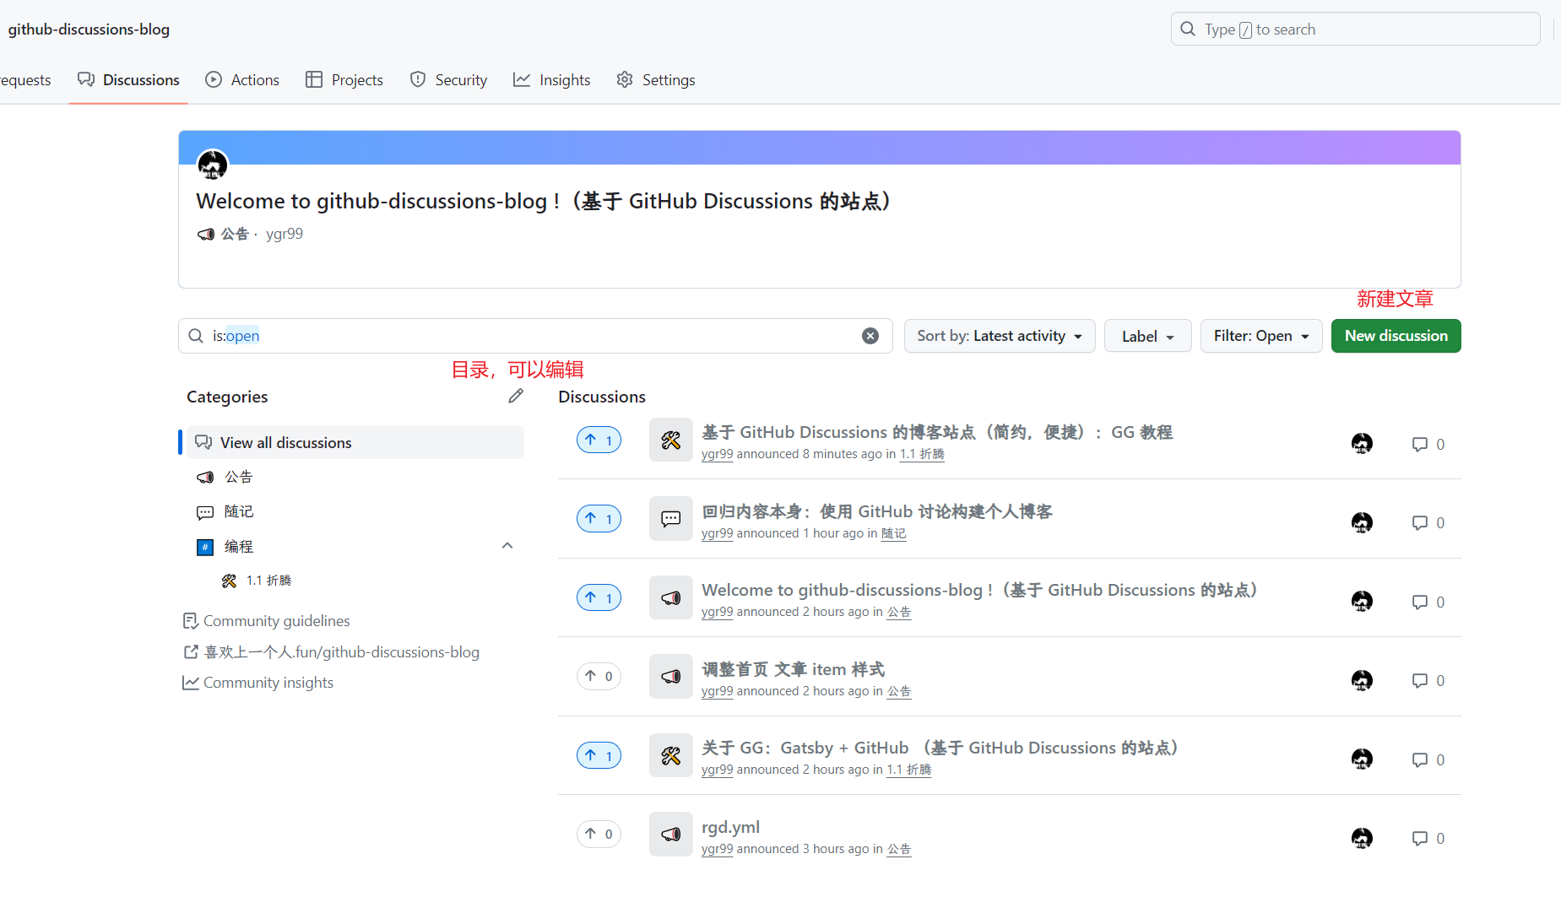
Task: Open the Projects tab
Action: 344,80
